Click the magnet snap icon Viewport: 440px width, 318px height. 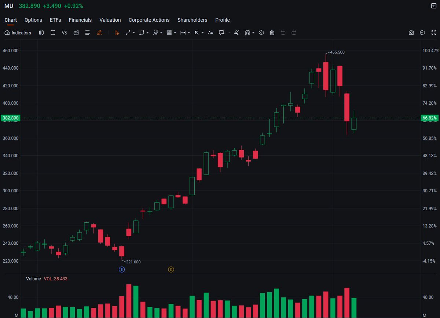(247, 33)
